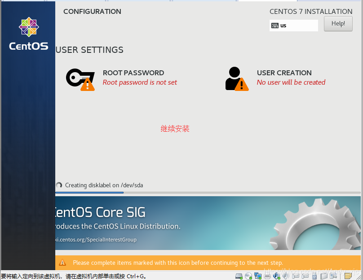
Task: Click the CentOS Core SIG banner
Action: click(208, 223)
